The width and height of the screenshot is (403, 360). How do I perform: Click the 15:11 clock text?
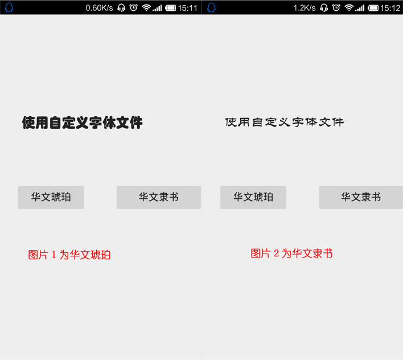coord(188,8)
